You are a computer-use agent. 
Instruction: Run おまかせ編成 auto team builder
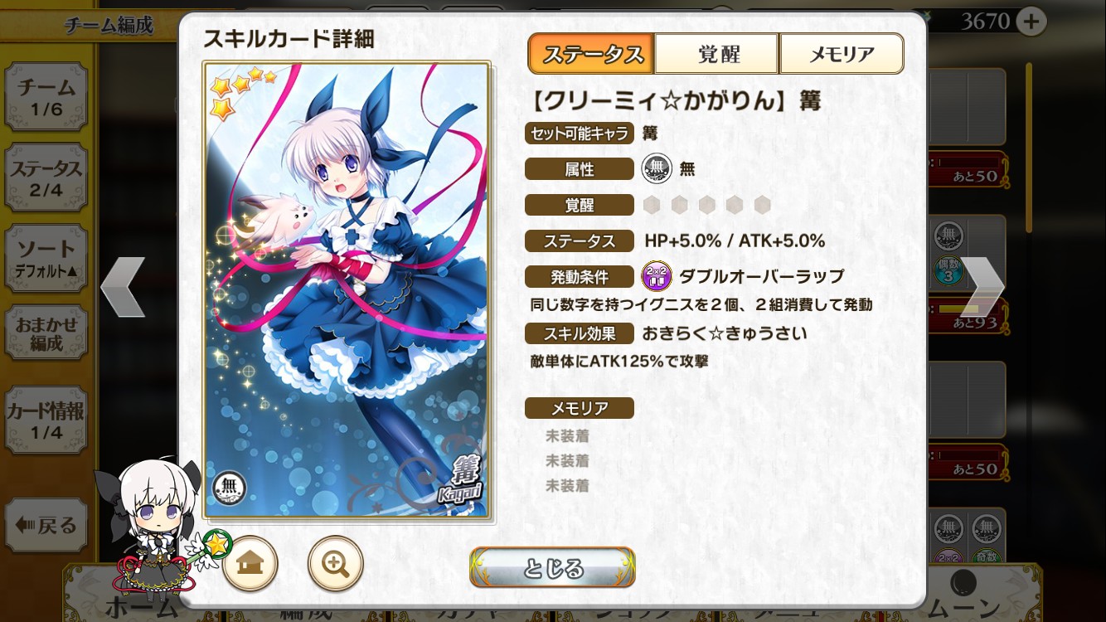point(46,333)
